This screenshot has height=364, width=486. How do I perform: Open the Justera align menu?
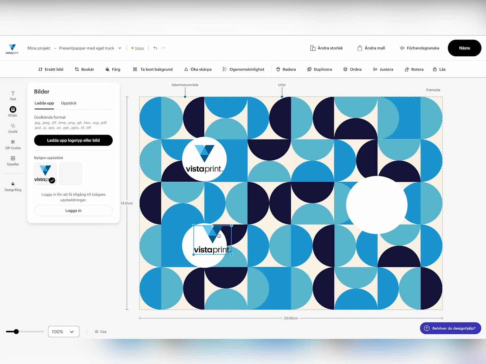coord(383,69)
